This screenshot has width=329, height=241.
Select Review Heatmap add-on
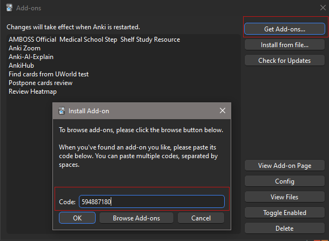123,92
